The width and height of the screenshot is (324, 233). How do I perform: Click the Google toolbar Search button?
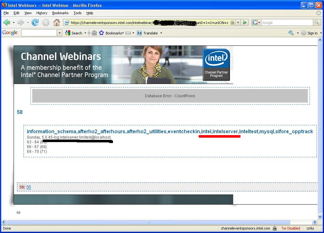tap(74, 33)
